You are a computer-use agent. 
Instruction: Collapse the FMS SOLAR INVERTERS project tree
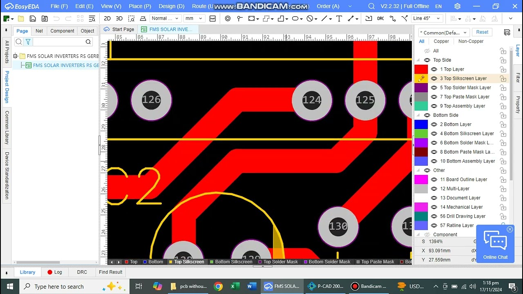tap(15, 56)
